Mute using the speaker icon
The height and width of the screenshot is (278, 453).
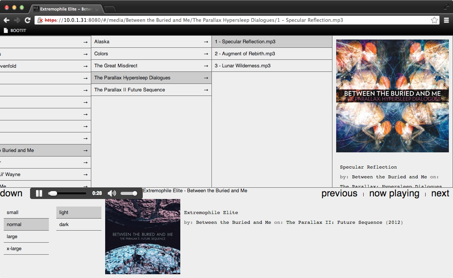coord(112,193)
